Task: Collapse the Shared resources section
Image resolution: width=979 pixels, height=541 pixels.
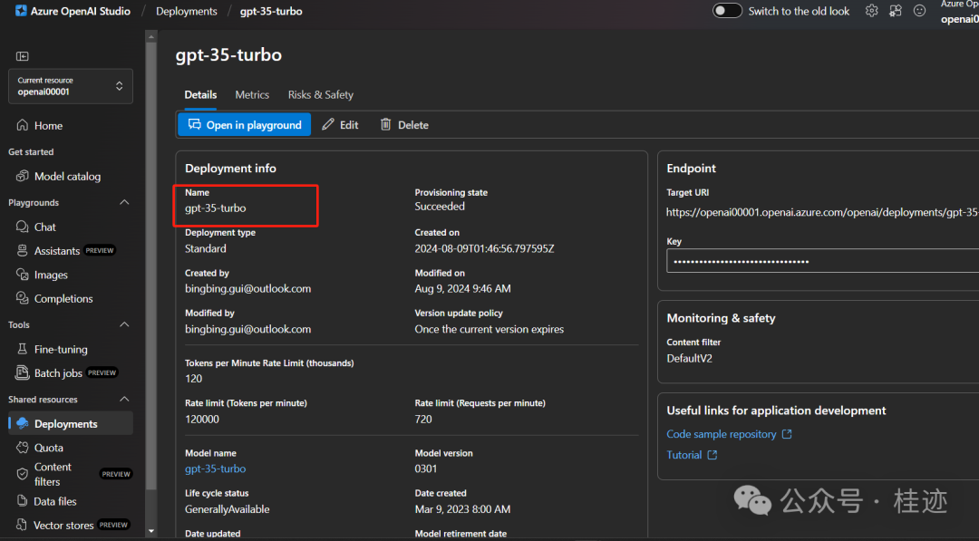Action: click(124, 399)
